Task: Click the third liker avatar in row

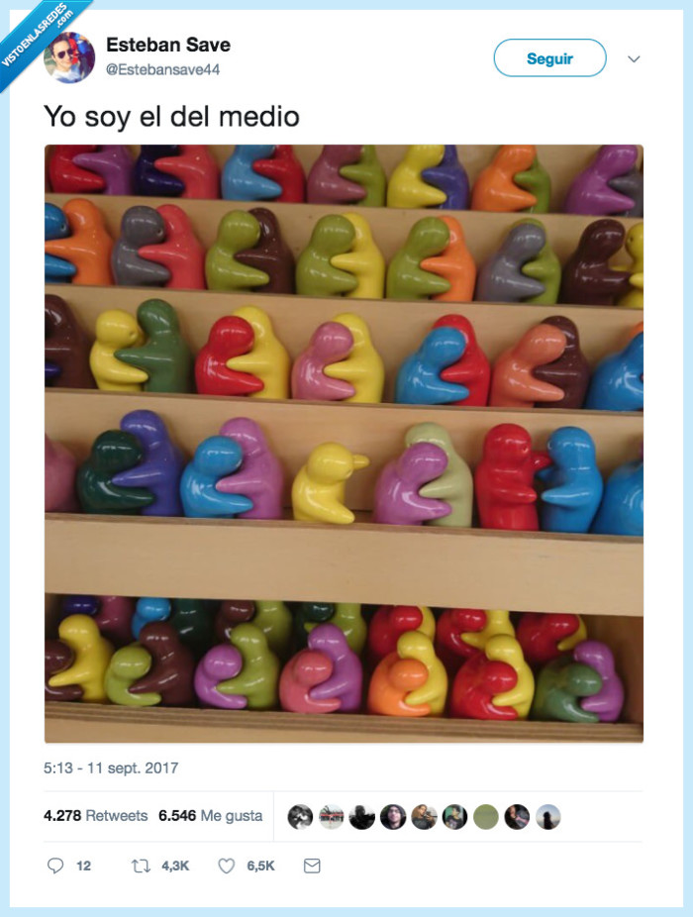Action: coord(362,817)
